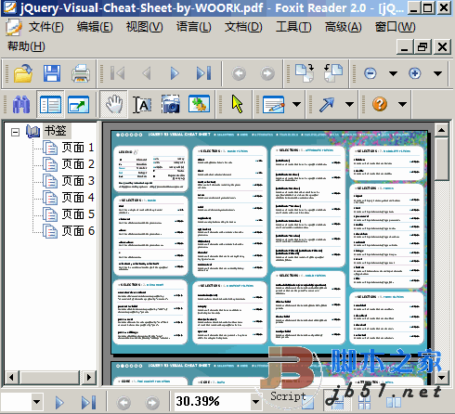Jump to last page in top toolbar

[203, 73]
